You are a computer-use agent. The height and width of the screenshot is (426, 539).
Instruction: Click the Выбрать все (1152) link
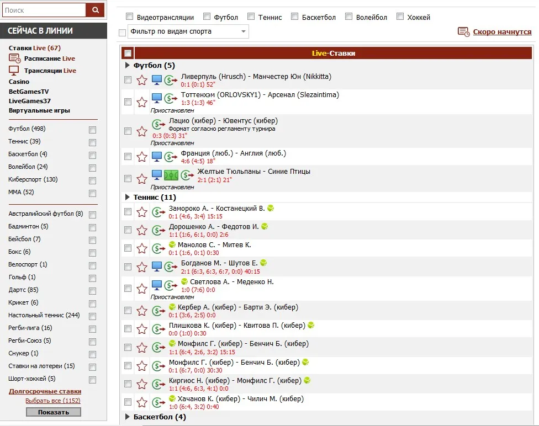52,401
